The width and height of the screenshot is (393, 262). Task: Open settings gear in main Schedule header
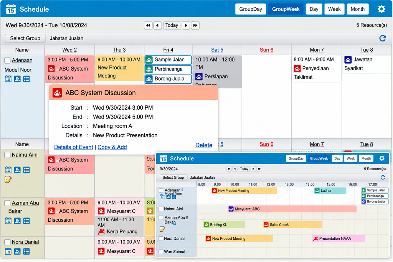381,9
